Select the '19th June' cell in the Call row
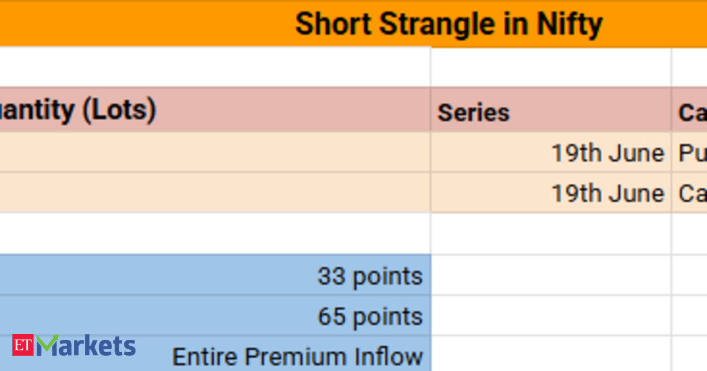The image size is (707, 371). (551, 193)
